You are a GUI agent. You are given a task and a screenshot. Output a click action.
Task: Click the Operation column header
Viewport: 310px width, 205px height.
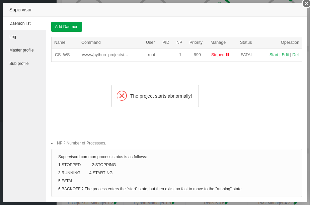tap(290, 42)
